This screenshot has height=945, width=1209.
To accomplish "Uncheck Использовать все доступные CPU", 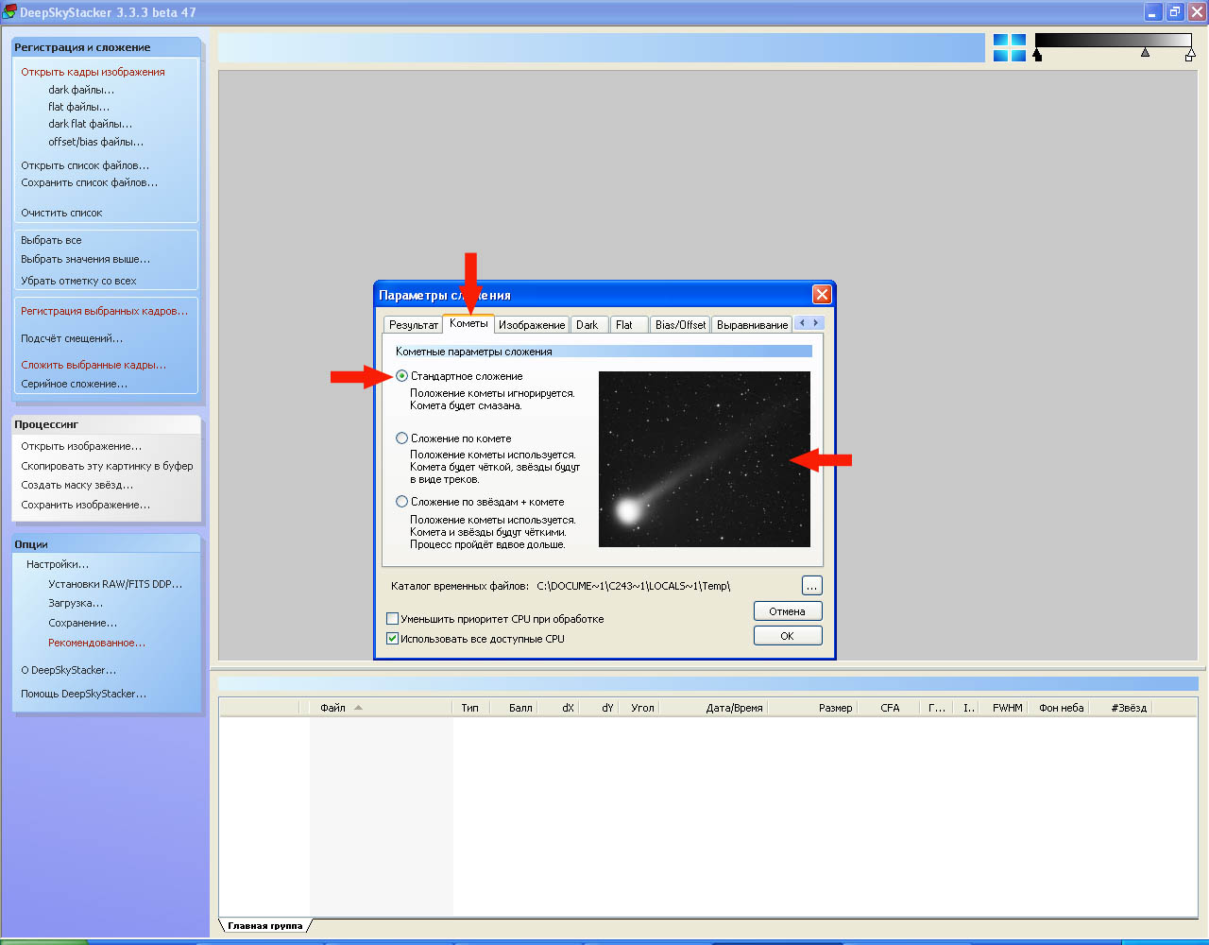I will [x=393, y=639].
